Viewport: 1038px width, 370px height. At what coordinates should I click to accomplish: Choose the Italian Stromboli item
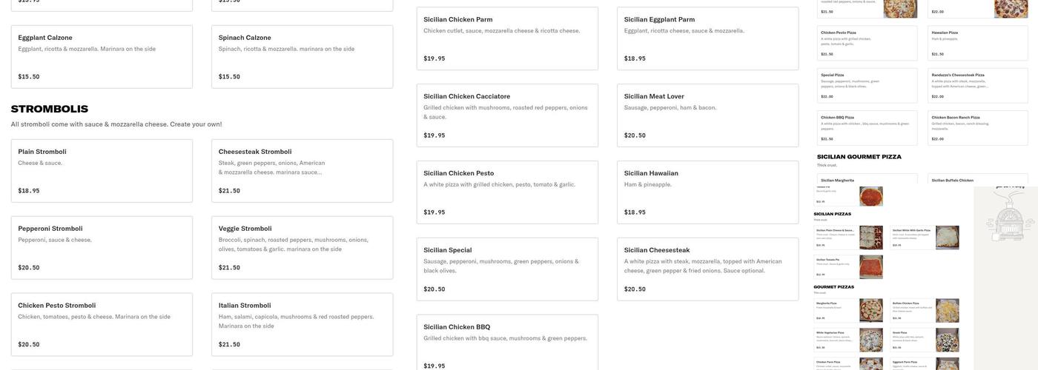pyautogui.click(x=302, y=325)
